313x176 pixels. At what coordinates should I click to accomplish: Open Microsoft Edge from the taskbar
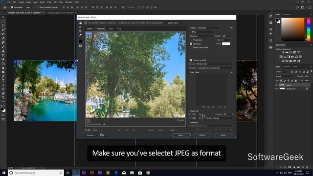116,173
